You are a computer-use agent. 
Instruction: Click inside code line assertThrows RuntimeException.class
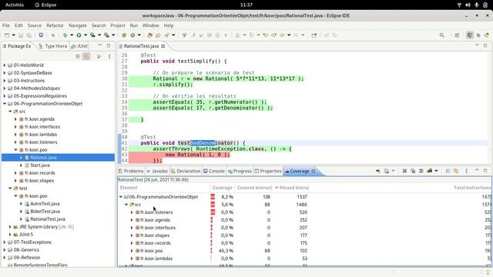pos(222,149)
